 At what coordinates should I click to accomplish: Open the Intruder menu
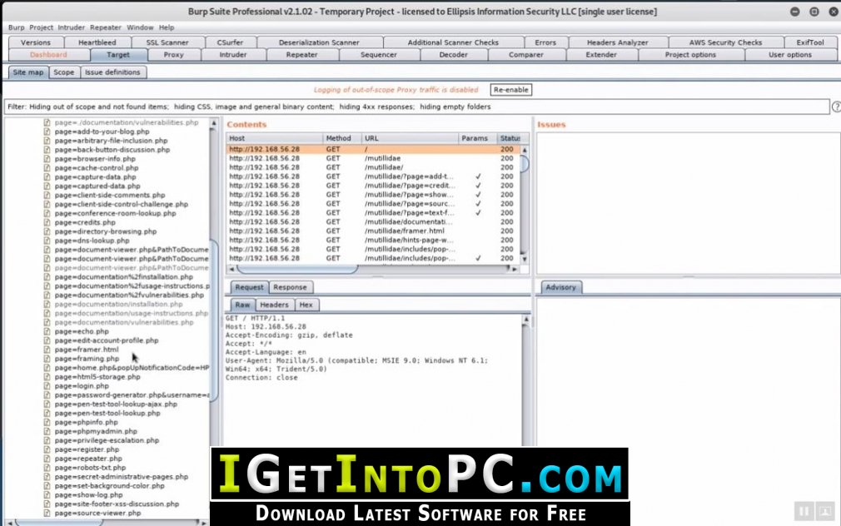(72, 27)
